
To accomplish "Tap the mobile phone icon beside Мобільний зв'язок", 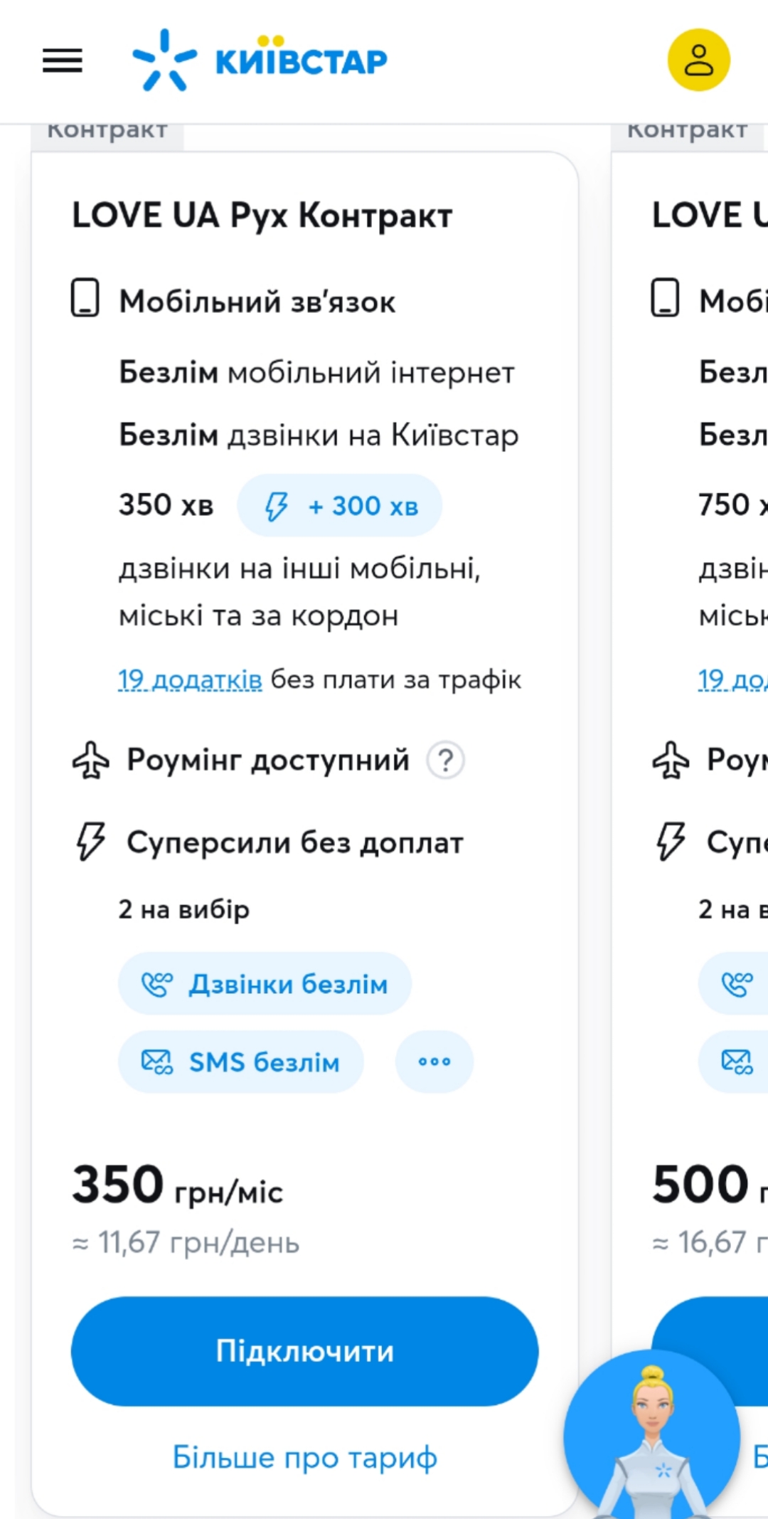I will pyautogui.click(x=85, y=298).
